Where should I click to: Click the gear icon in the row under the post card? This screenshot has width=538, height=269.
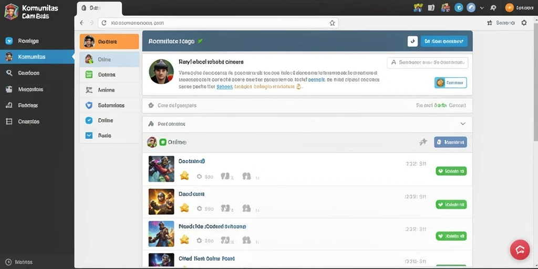click(x=151, y=105)
